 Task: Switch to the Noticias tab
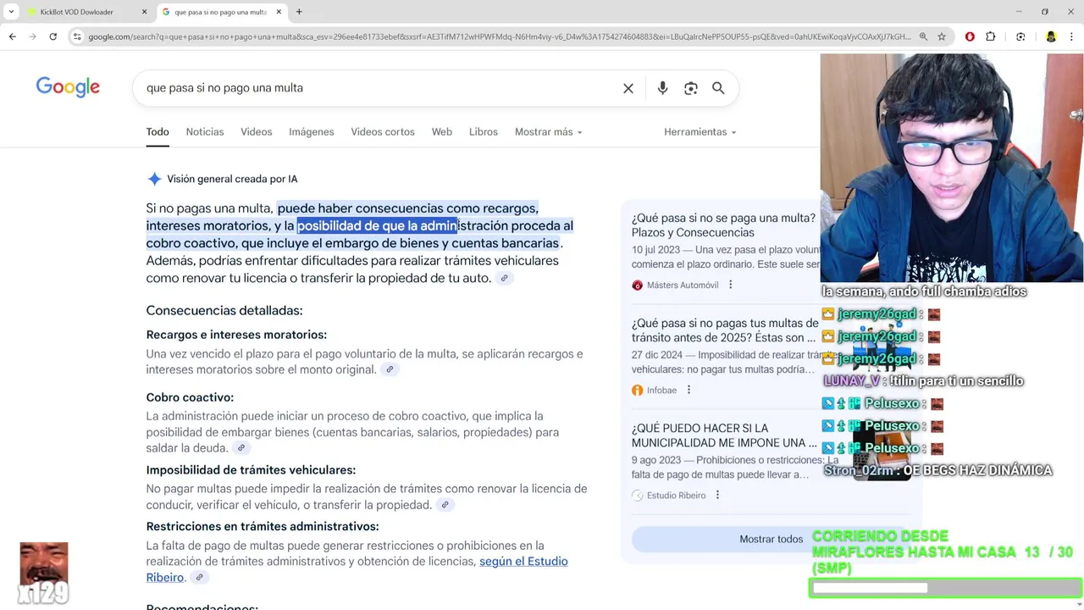coord(205,132)
